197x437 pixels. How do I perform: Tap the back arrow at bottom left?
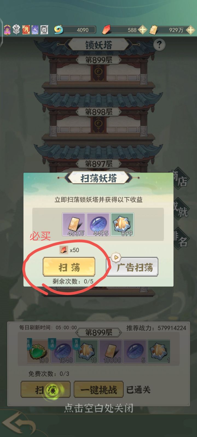point(19,423)
